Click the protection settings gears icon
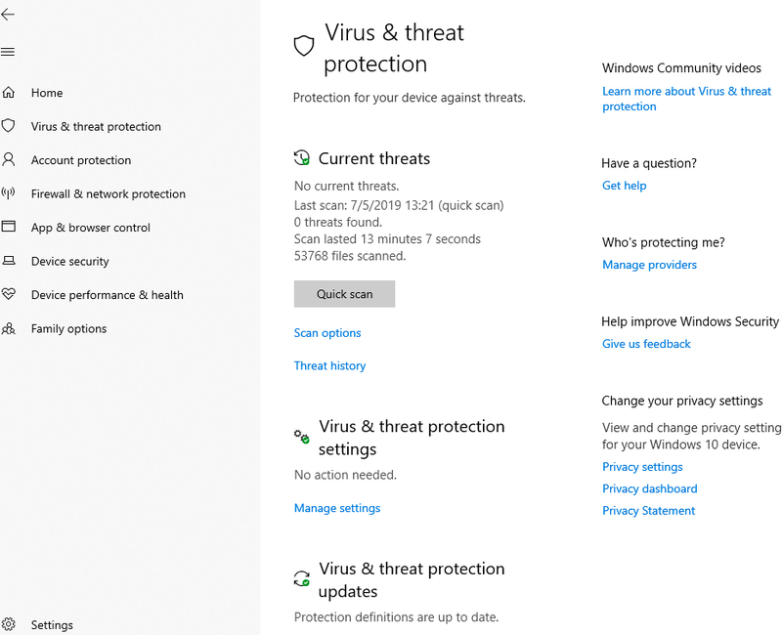The width and height of the screenshot is (782, 635). coord(302,437)
